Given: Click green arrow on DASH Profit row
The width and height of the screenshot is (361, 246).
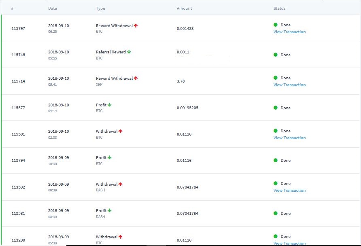Looking at the screenshot, I should (109, 210).
